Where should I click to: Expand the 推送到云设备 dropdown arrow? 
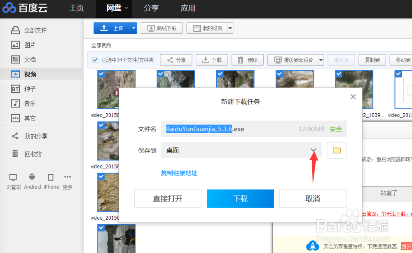tap(321, 60)
